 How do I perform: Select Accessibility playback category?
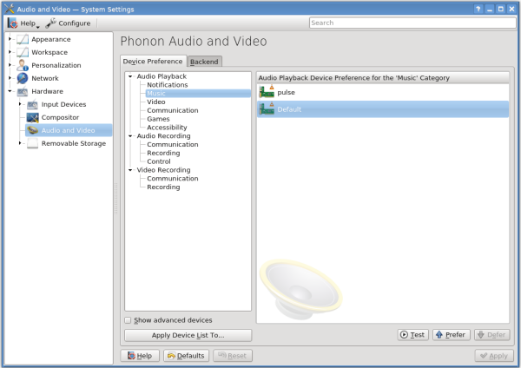click(167, 128)
